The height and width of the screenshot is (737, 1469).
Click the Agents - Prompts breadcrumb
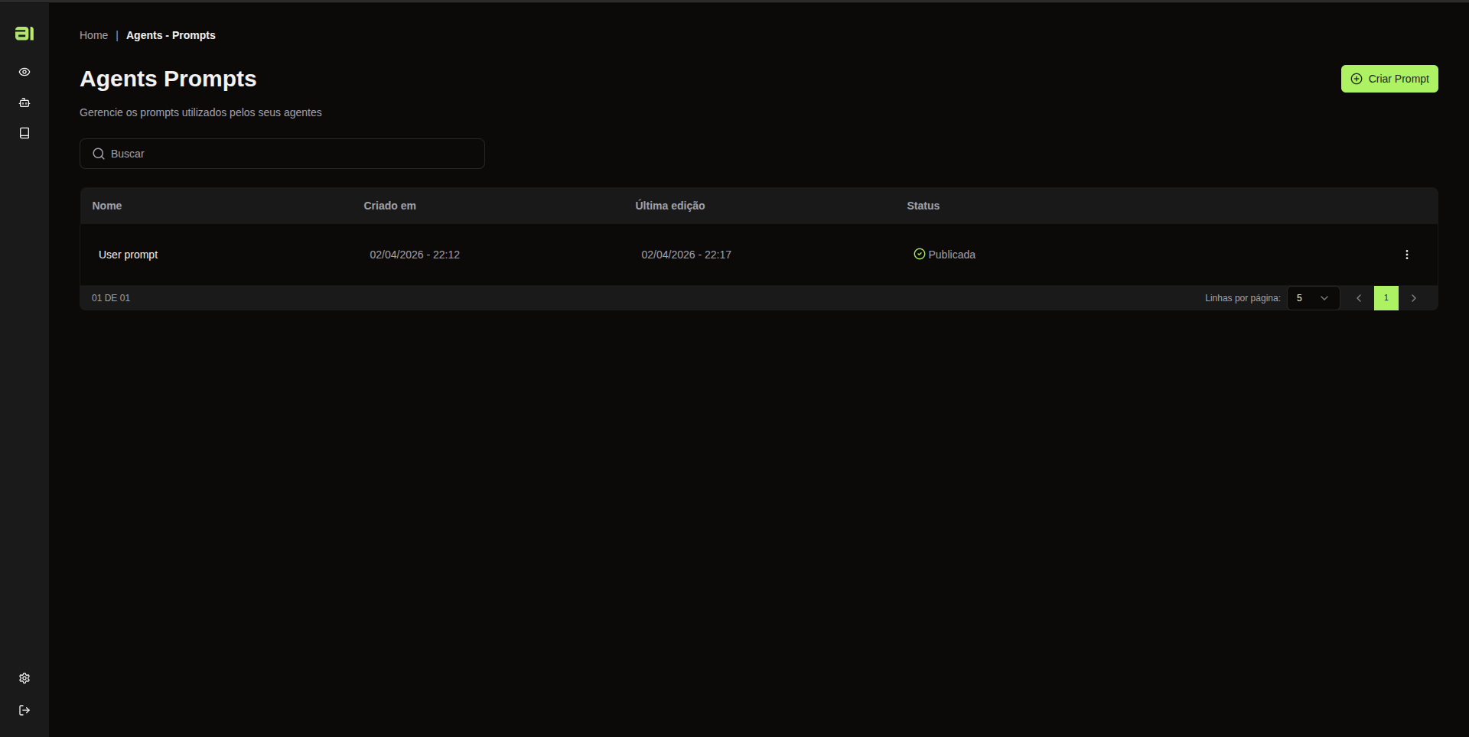171,35
